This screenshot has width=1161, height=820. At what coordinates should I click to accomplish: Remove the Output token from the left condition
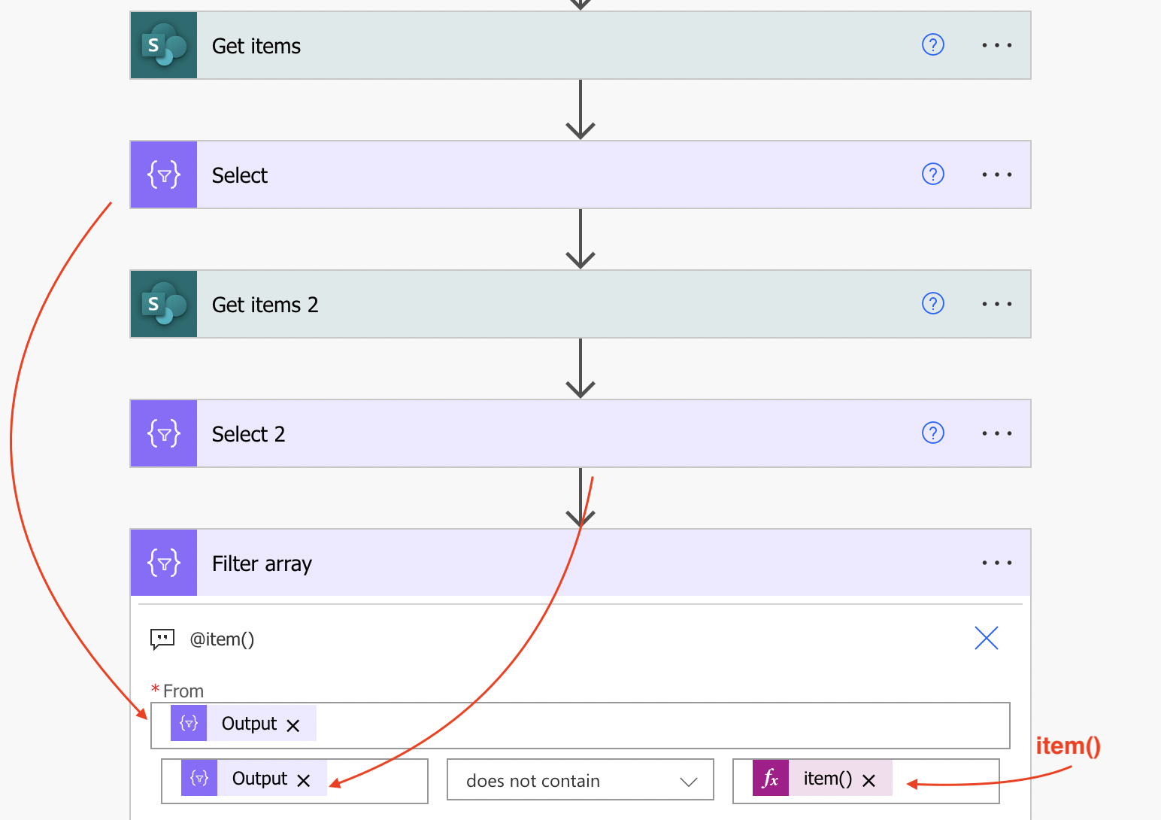point(304,781)
